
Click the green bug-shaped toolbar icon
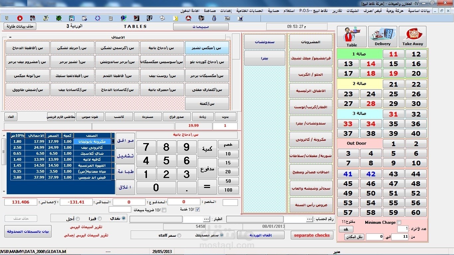click(x=59, y=18)
